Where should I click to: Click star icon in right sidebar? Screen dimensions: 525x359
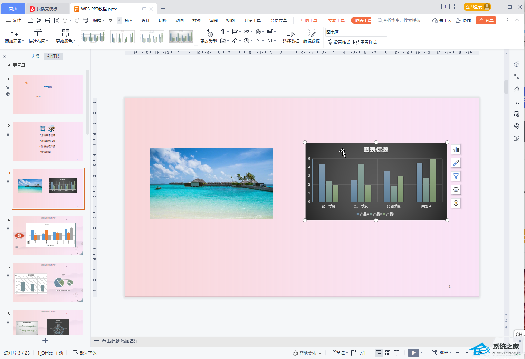pyautogui.click(x=517, y=89)
